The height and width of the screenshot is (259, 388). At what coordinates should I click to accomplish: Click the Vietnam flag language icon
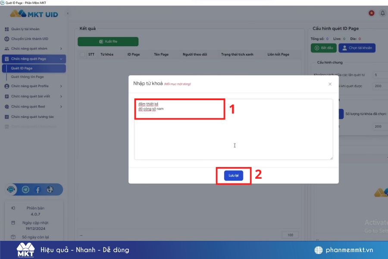372,13
